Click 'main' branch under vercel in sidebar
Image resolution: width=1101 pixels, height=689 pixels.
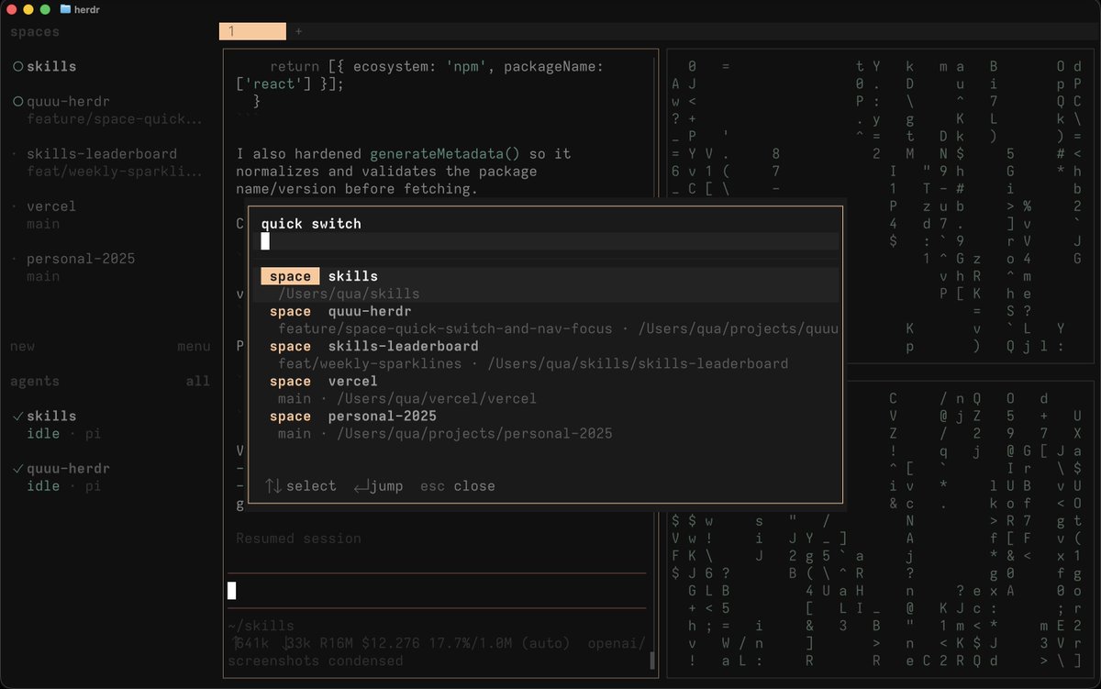tap(43, 223)
